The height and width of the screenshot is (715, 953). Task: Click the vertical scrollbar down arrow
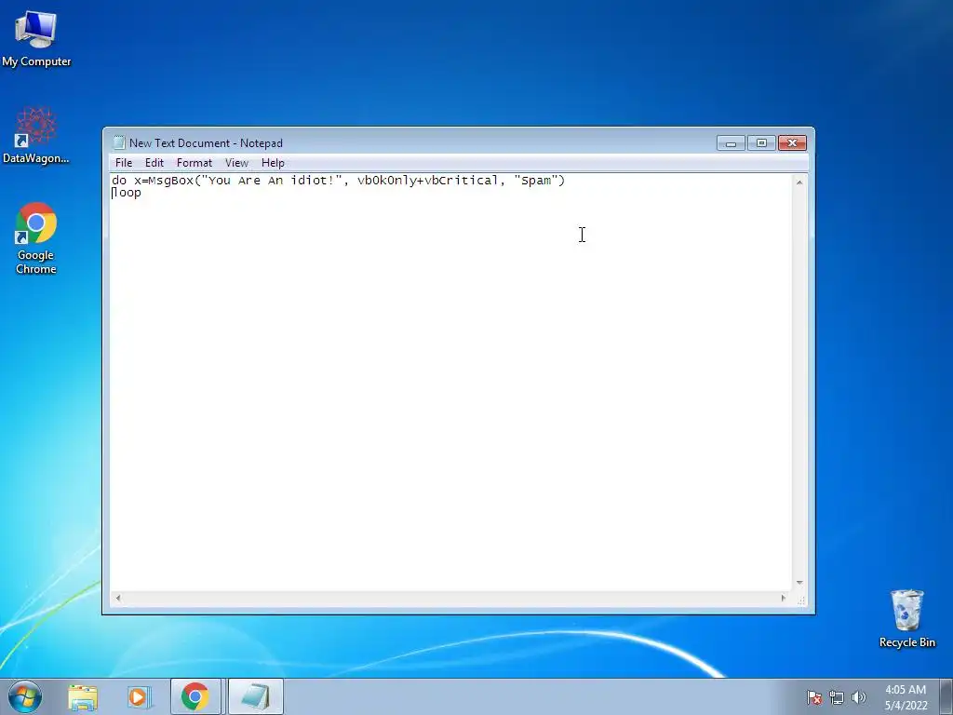pos(799,583)
